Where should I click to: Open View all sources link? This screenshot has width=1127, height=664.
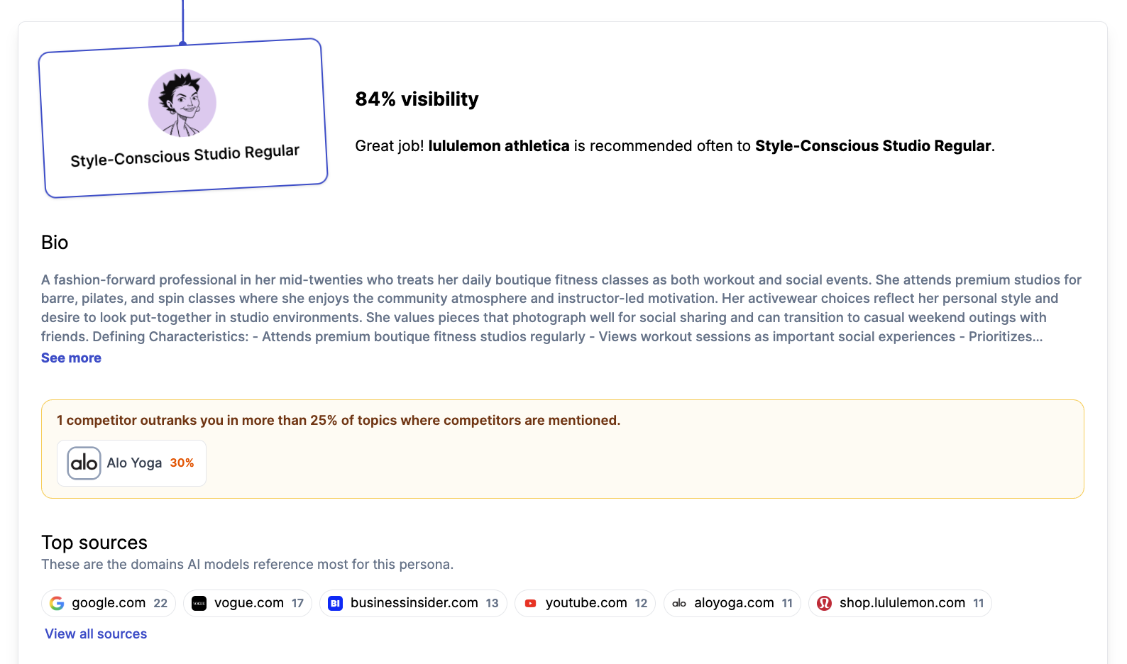coord(96,634)
